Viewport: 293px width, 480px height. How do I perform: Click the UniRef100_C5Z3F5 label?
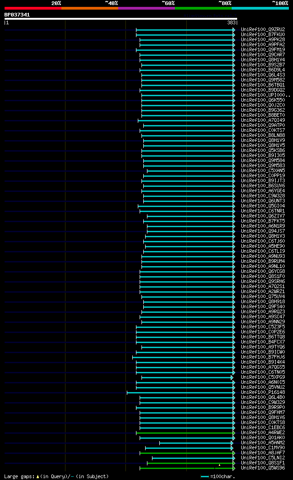(263, 327)
